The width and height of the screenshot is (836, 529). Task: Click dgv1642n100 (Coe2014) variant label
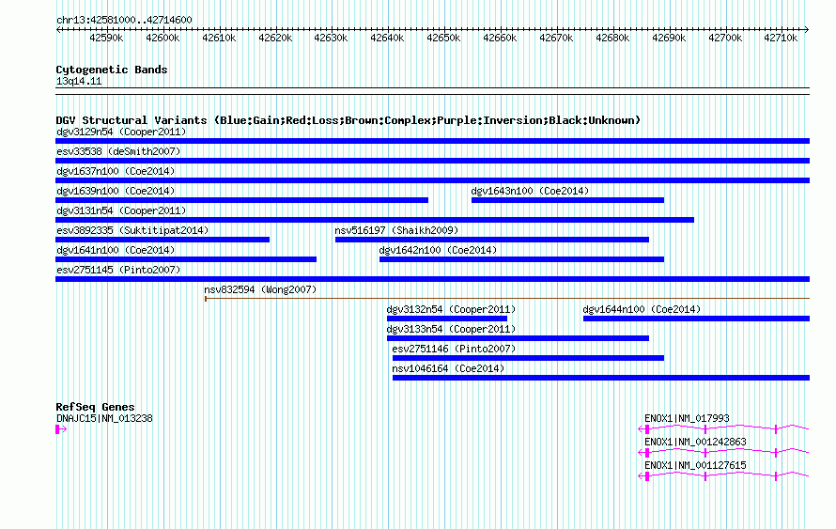tap(438, 250)
